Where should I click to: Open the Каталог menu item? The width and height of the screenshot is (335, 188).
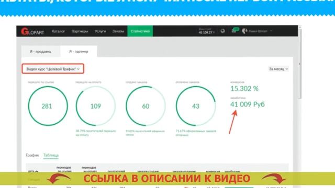[58, 31]
